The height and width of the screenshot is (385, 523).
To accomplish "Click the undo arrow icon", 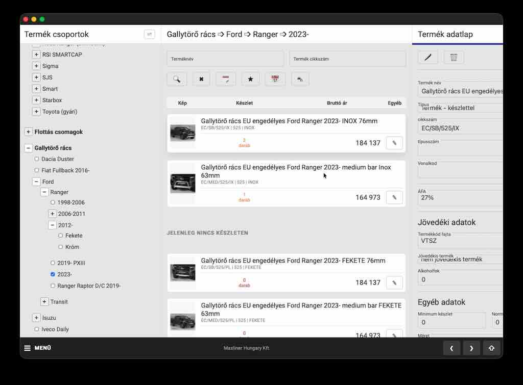I will tap(300, 79).
